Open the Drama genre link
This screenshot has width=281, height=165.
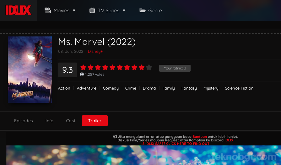[x=149, y=88]
